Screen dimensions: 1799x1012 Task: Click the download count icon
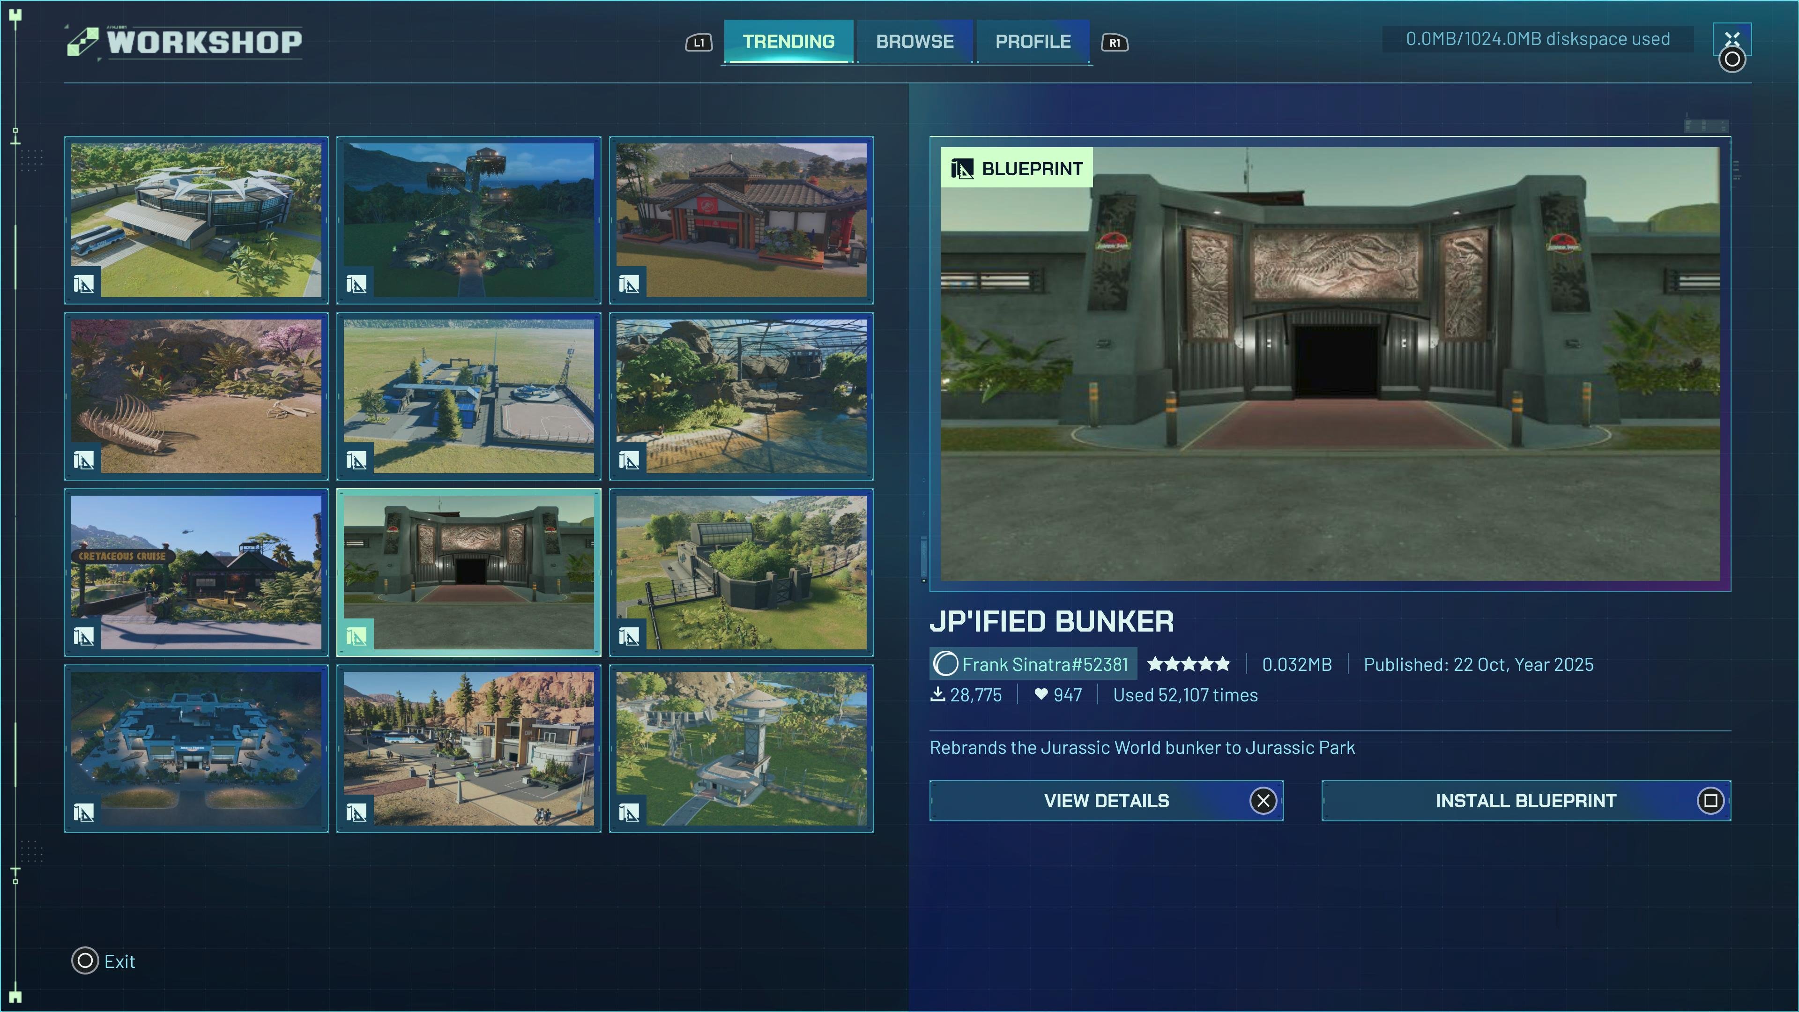tap(938, 694)
